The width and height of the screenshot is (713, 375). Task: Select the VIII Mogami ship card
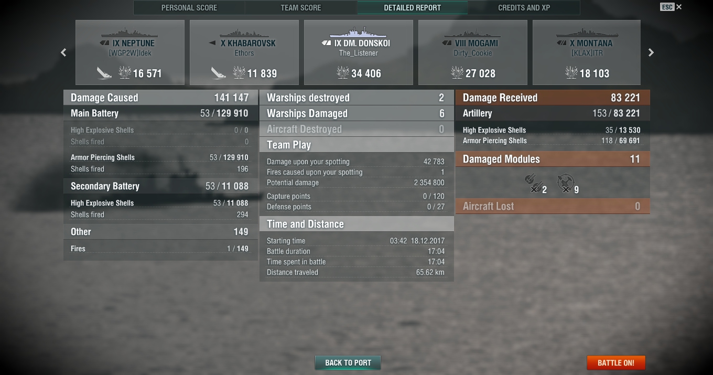click(473, 52)
